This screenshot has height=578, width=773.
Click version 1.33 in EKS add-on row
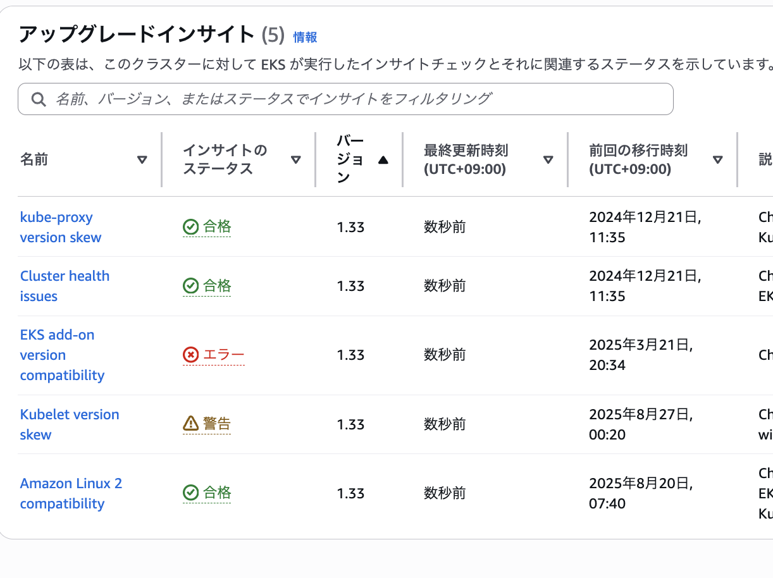pos(350,355)
